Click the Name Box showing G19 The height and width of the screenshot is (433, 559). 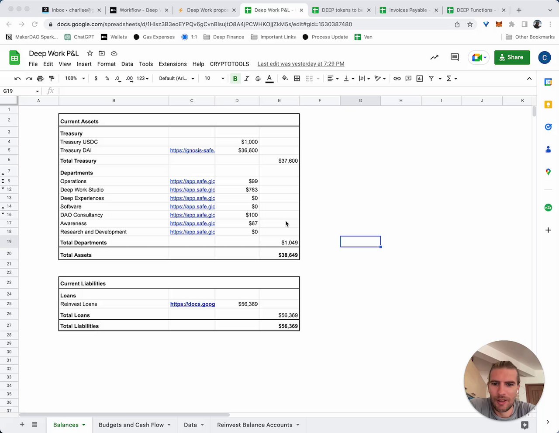click(x=21, y=91)
